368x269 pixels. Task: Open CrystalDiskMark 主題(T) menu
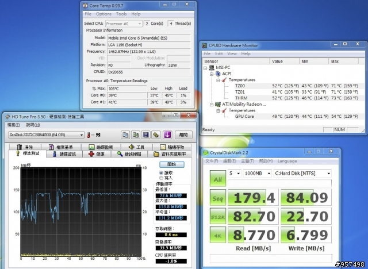click(x=248, y=161)
